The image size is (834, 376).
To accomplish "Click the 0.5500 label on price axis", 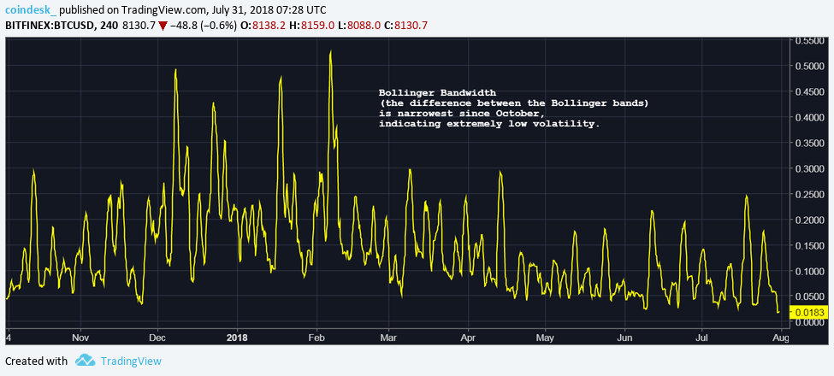I will (809, 41).
